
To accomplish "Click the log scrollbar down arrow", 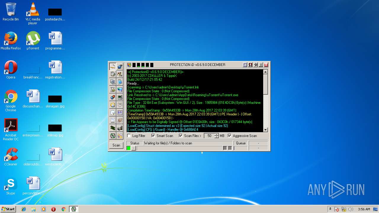I will coord(265,130).
